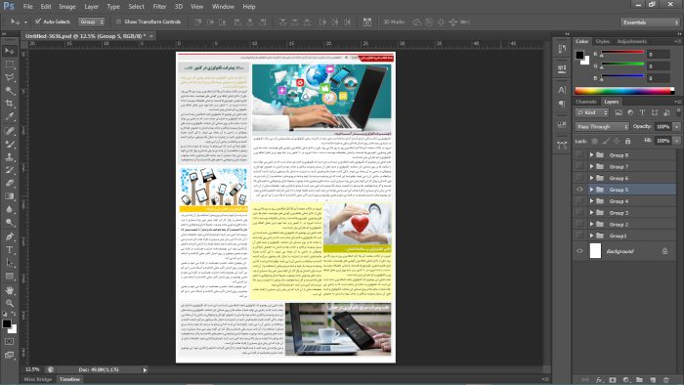The width and height of the screenshot is (684, 385).
Task: Open the Window menu
Action: tap(223, 7)
